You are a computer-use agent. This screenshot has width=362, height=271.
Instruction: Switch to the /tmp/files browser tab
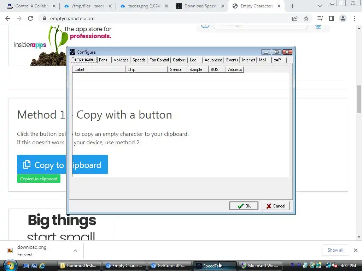pyautogui.click(x=88, y=6)
